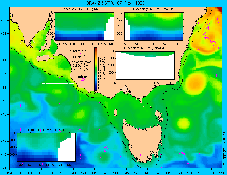Open the lat=-38 temperature section inset plot
This screenshot has width=227, height=175.
tap(84, 27)
